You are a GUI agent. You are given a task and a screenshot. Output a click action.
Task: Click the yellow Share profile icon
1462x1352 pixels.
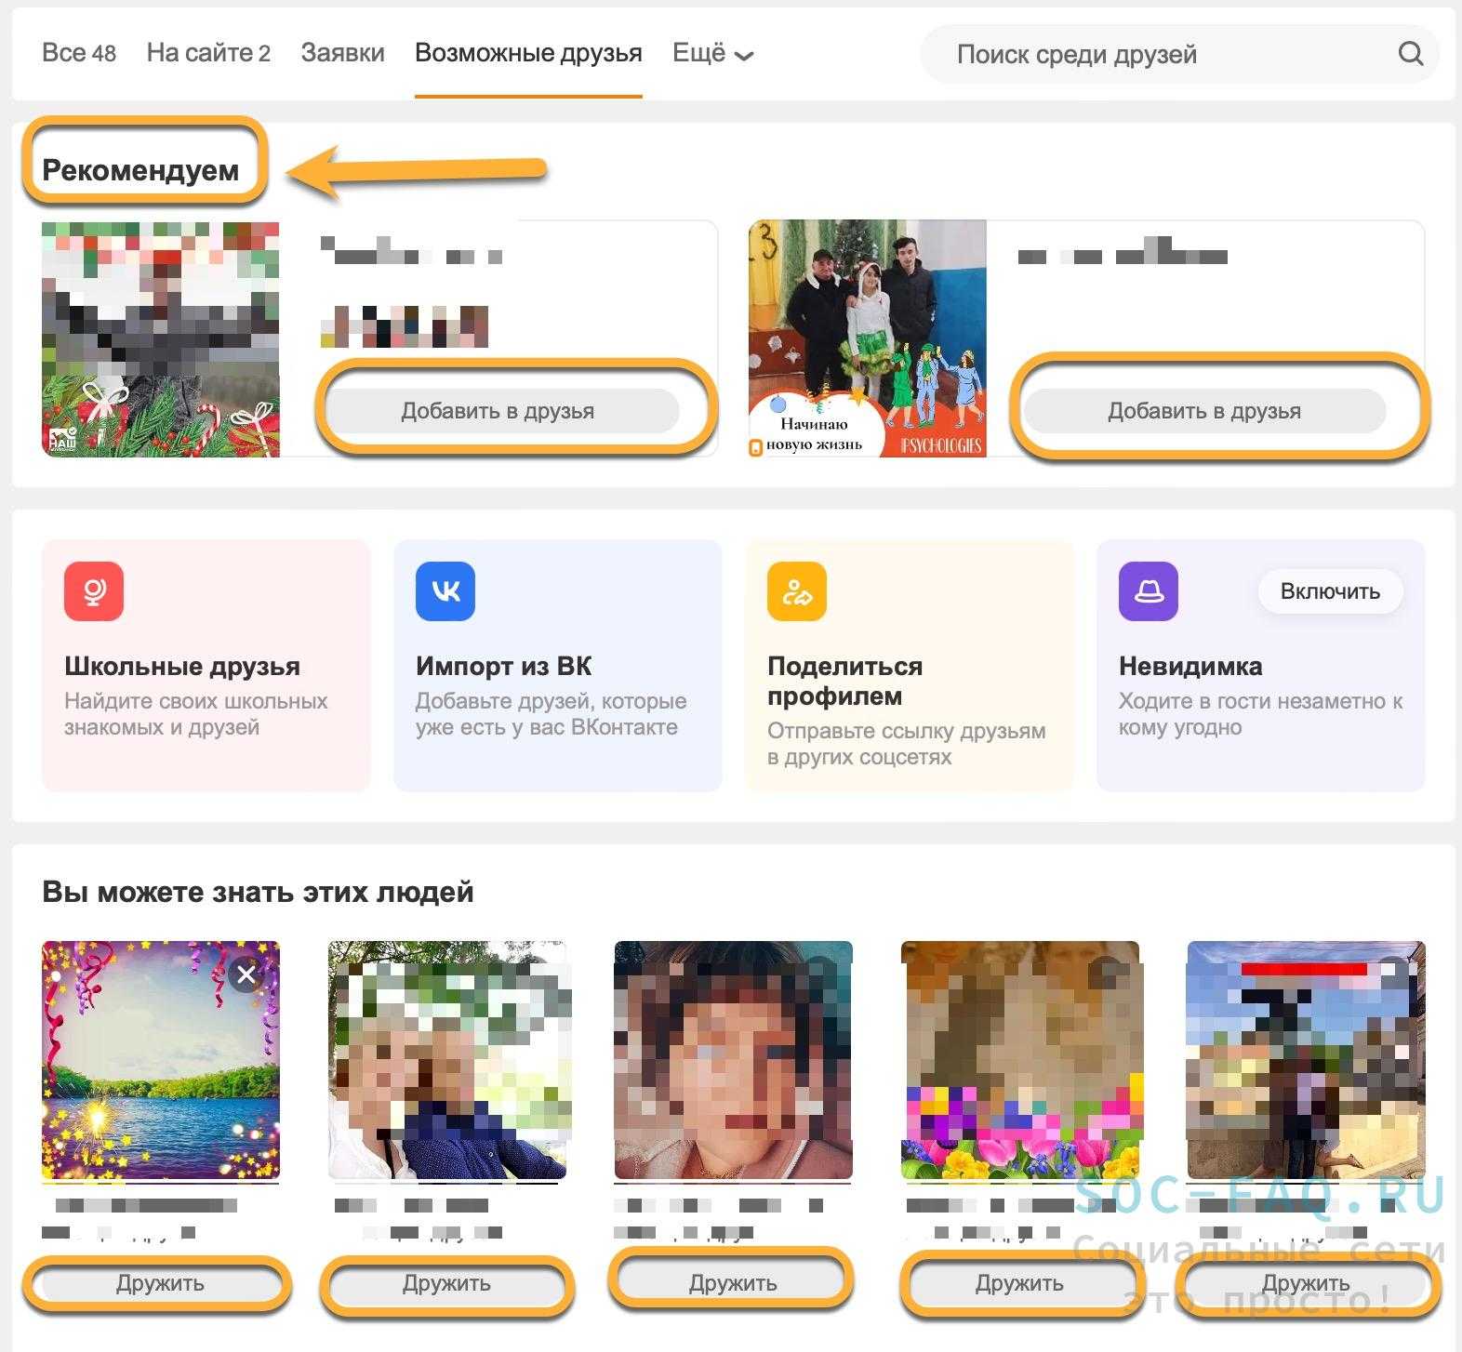797,591
